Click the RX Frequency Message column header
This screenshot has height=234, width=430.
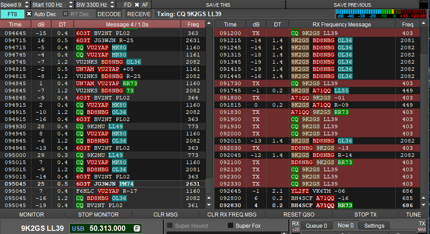(x=342, y=24)
